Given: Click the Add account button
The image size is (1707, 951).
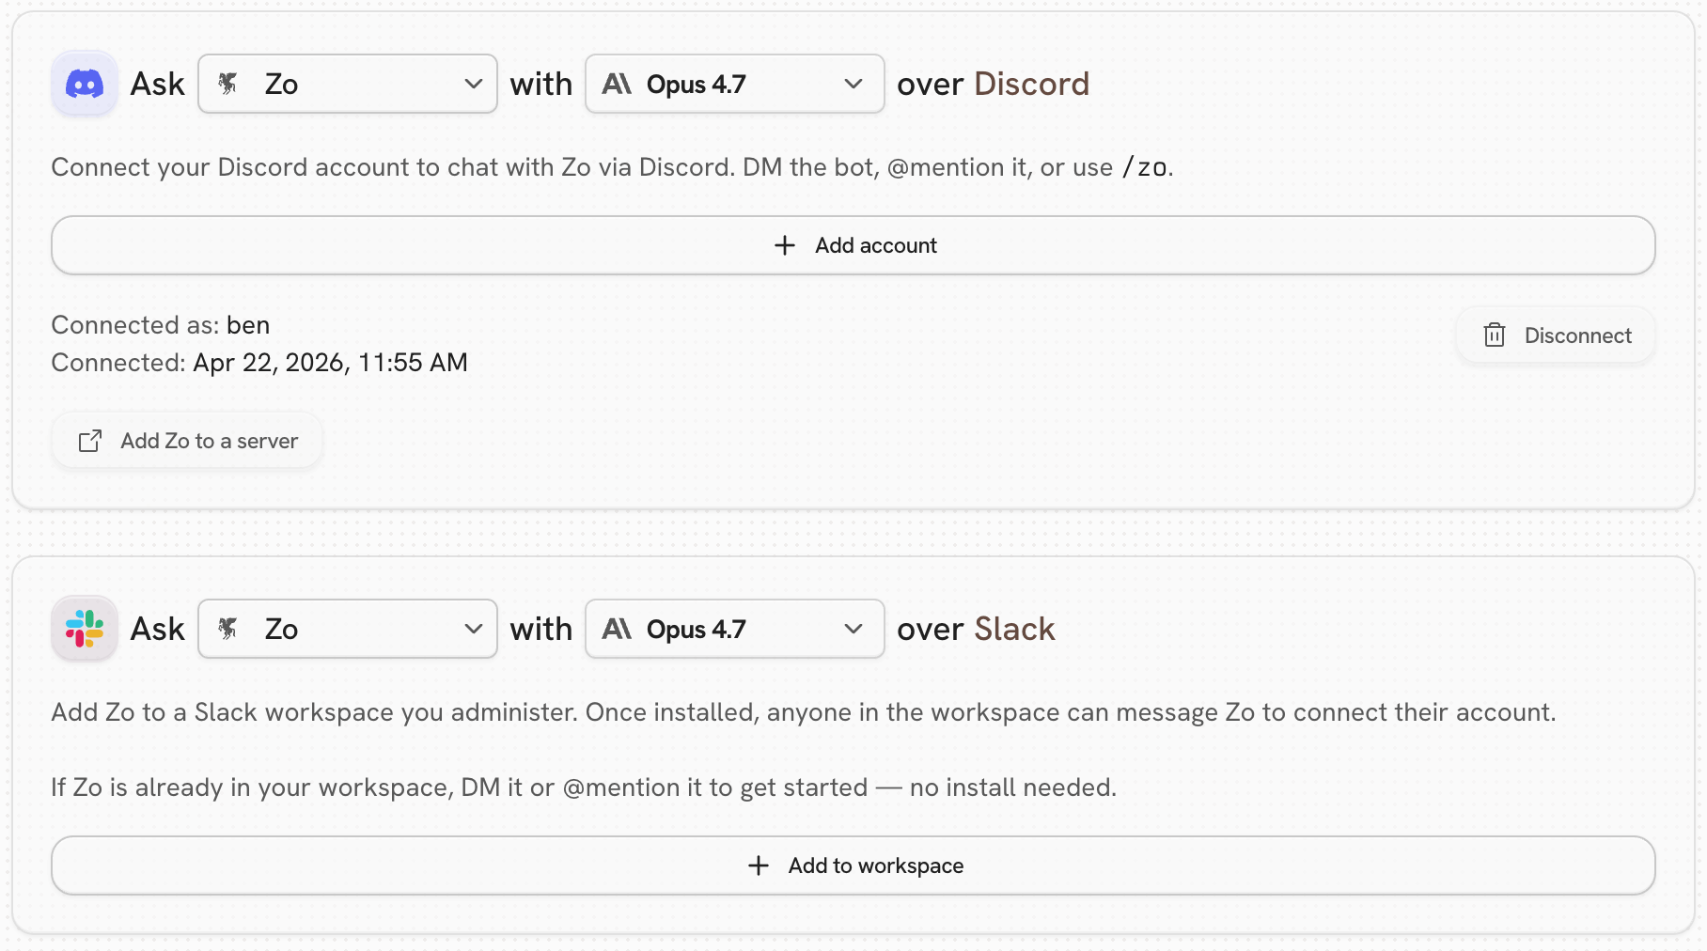Looking at the screenshot, I should (x=853, y=245).
